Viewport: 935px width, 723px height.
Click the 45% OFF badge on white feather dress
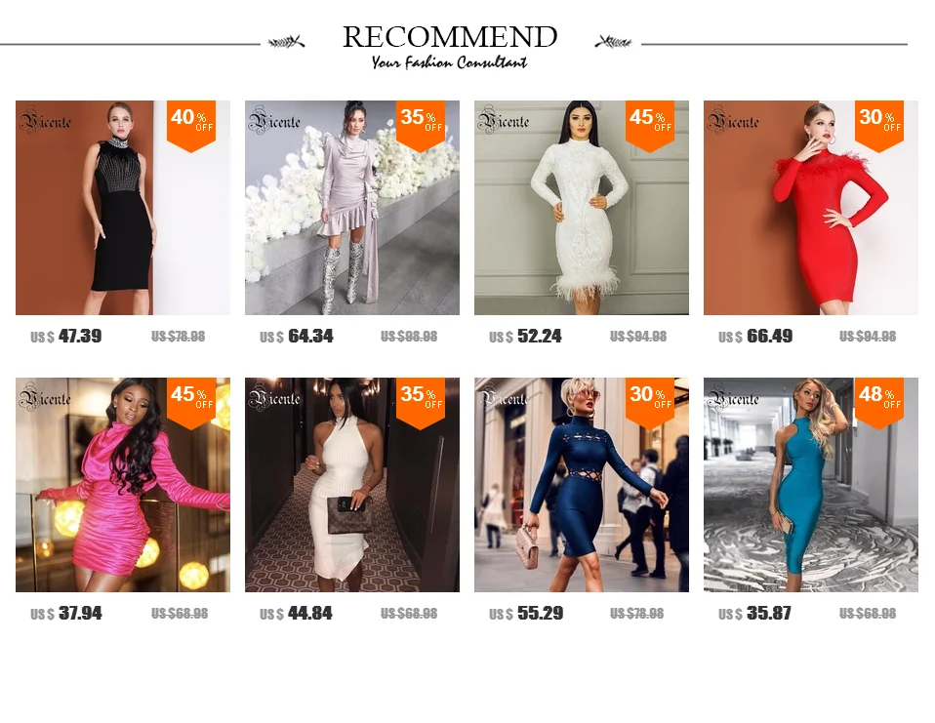click(649, 126)
